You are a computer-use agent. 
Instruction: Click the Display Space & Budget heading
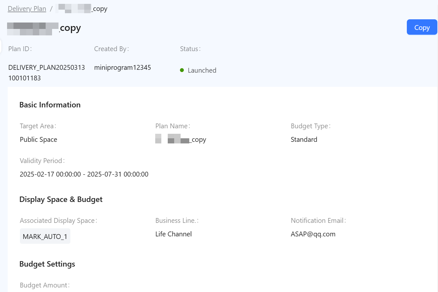point(61,199)
